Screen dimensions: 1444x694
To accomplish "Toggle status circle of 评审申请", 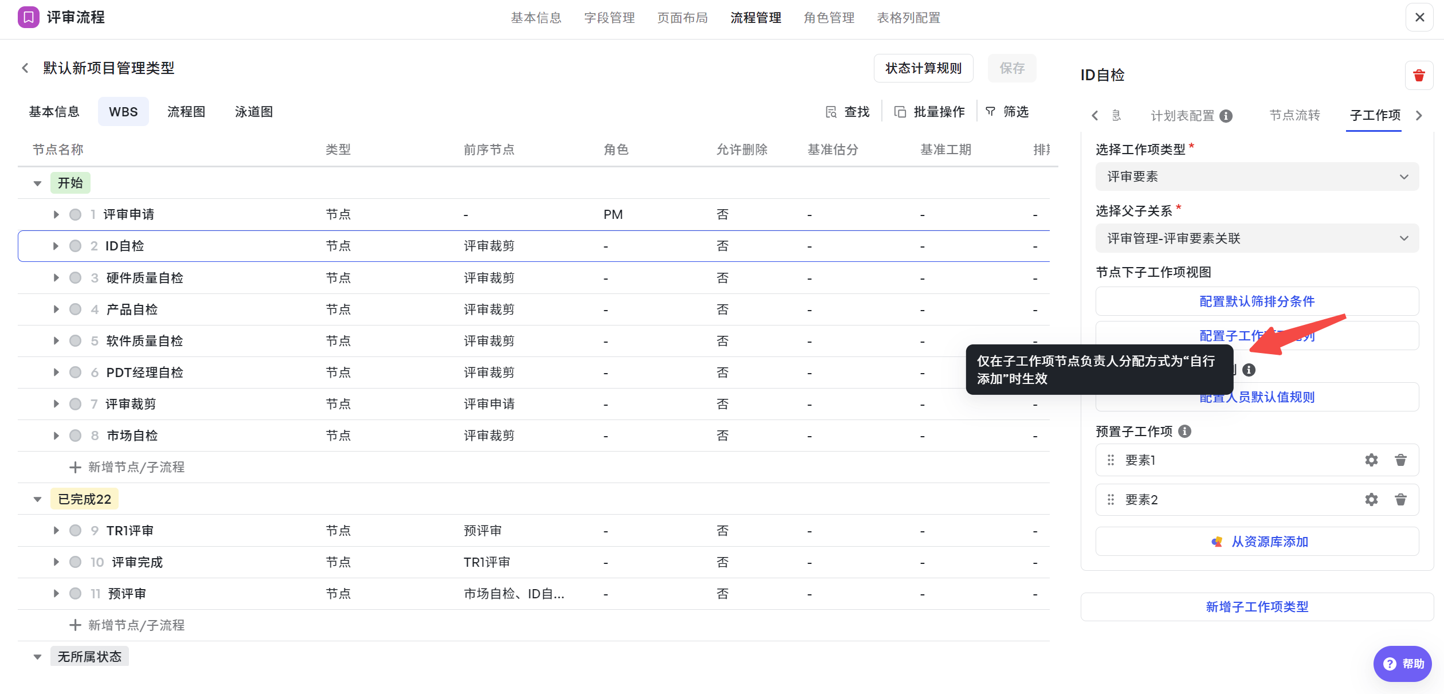I will (x=75, y=214).
